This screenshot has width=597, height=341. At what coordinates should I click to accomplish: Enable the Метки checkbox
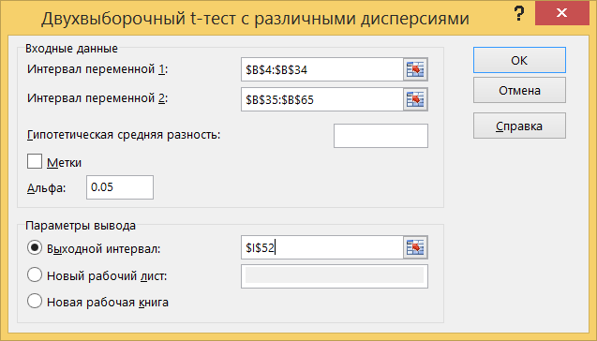coord(35,161)
